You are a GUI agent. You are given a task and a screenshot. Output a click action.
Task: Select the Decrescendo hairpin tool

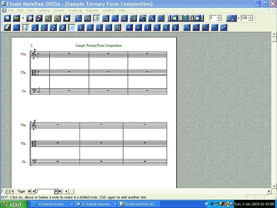(196, 28)
